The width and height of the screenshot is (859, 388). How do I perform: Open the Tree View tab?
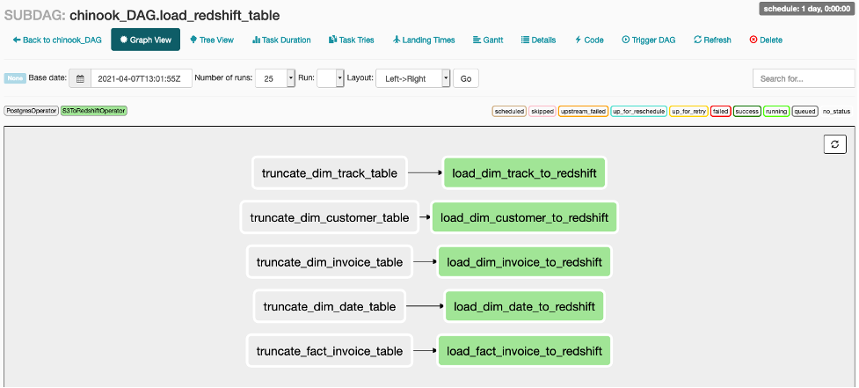pos(212,40)
